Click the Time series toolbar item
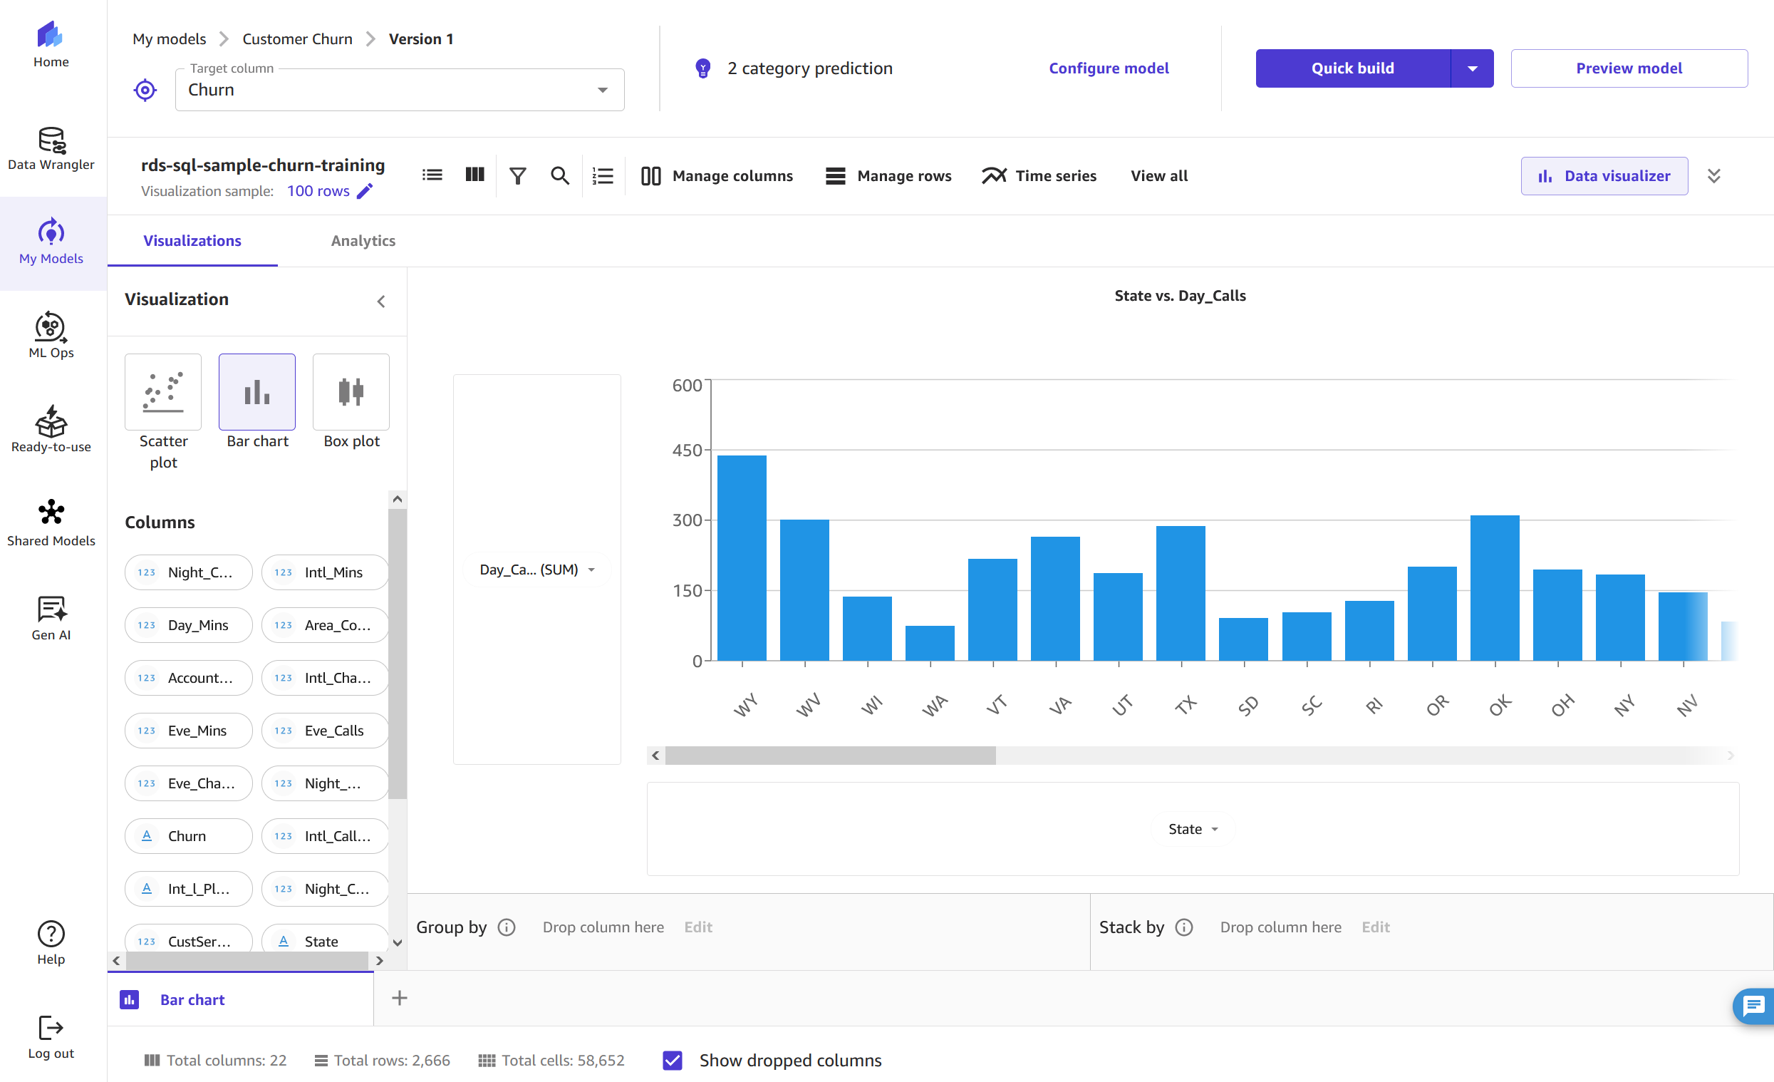The height and width of the screenshot is (1082, 1774). (x=1039, y=176)
